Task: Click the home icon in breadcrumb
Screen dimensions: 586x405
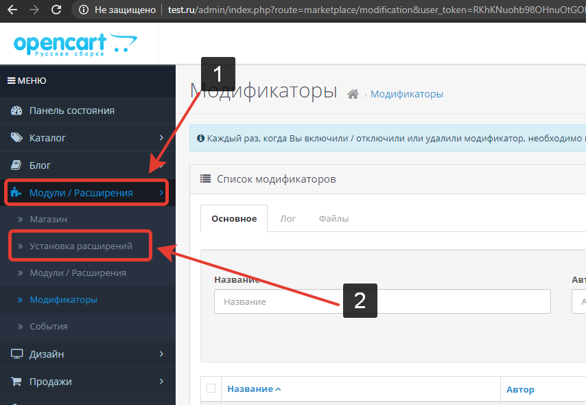Action: [x=353, y=94]
